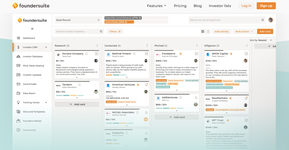
Task: Select Pitch Deck Hosting in sidebar
Action: coord(33,66)
